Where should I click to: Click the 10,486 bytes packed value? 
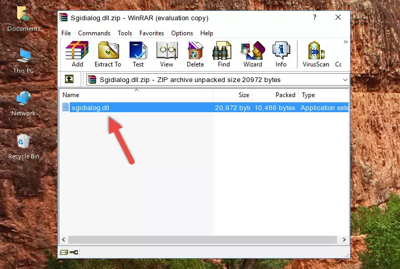275,107
